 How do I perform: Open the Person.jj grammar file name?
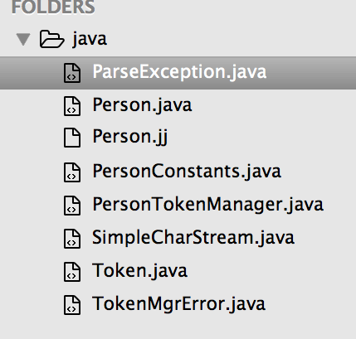[x=130, y=137]
